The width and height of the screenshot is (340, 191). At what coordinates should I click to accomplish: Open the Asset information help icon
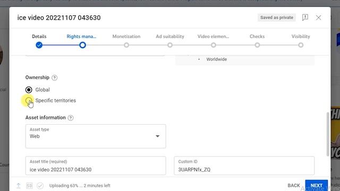pos(71,118)
